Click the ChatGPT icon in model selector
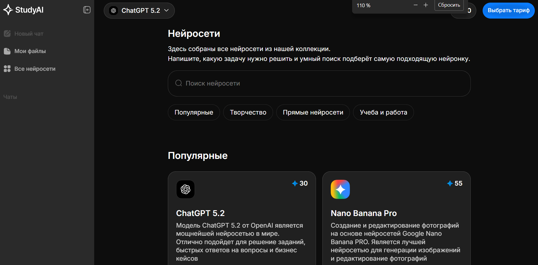The height and width of the screenshot is (265, 538). (114, 11)
